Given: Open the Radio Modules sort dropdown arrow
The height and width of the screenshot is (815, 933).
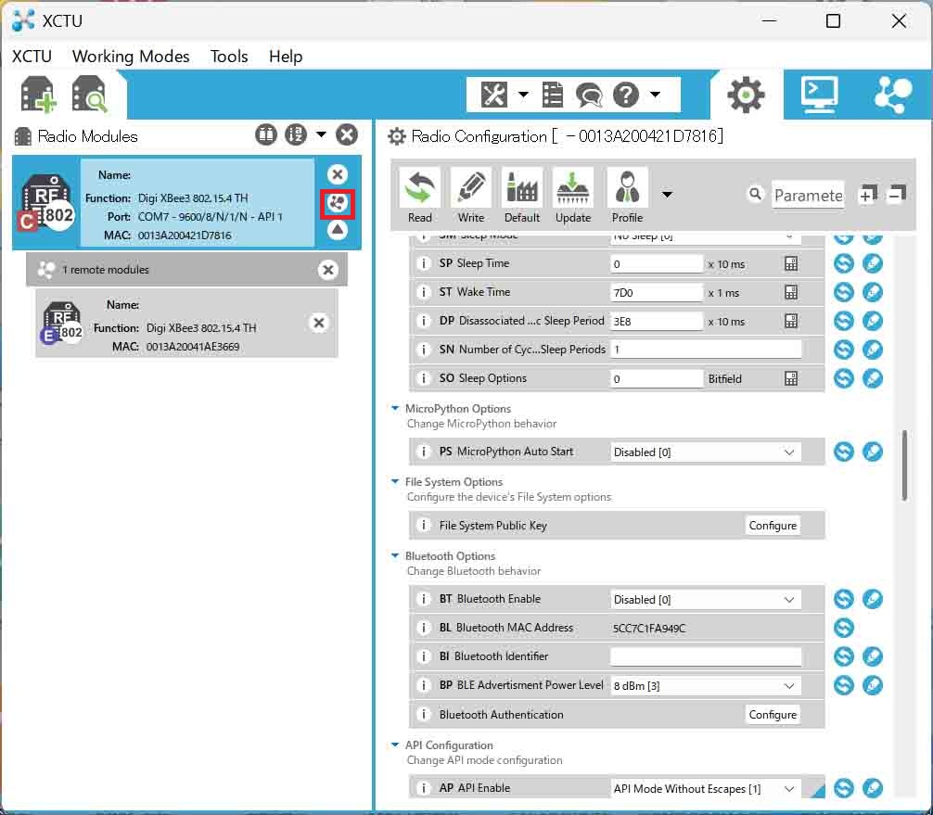Looking at the screenshot, I should 321,134.
